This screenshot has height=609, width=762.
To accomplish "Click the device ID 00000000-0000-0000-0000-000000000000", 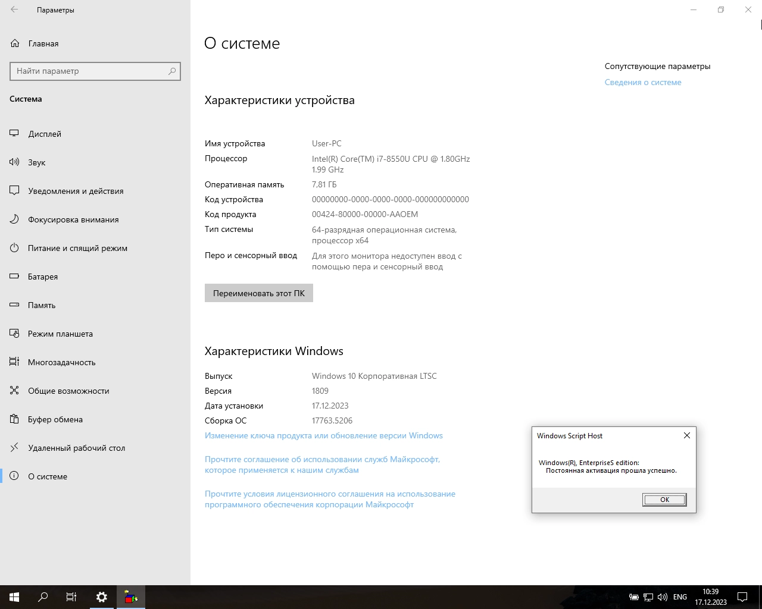I will (391, 199).
